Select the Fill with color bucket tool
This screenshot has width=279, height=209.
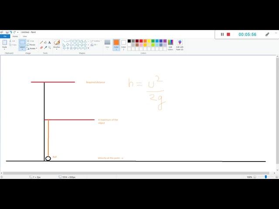tap(45, 42)
